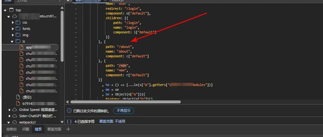Click the Global Speed extension cloud icon
Image resolution: width=323 pixels, height=137 pixels.
[x=15, y=110]
